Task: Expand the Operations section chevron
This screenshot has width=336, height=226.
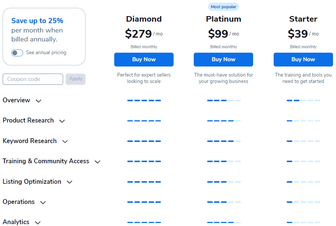Action: (43, 202)
